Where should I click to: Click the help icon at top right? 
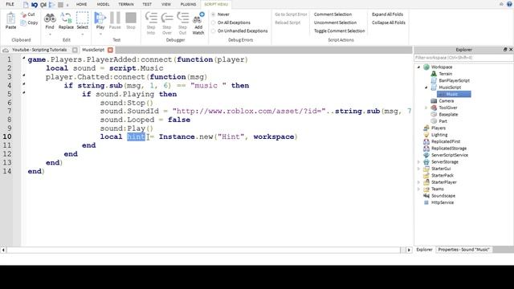coord(509,4)
